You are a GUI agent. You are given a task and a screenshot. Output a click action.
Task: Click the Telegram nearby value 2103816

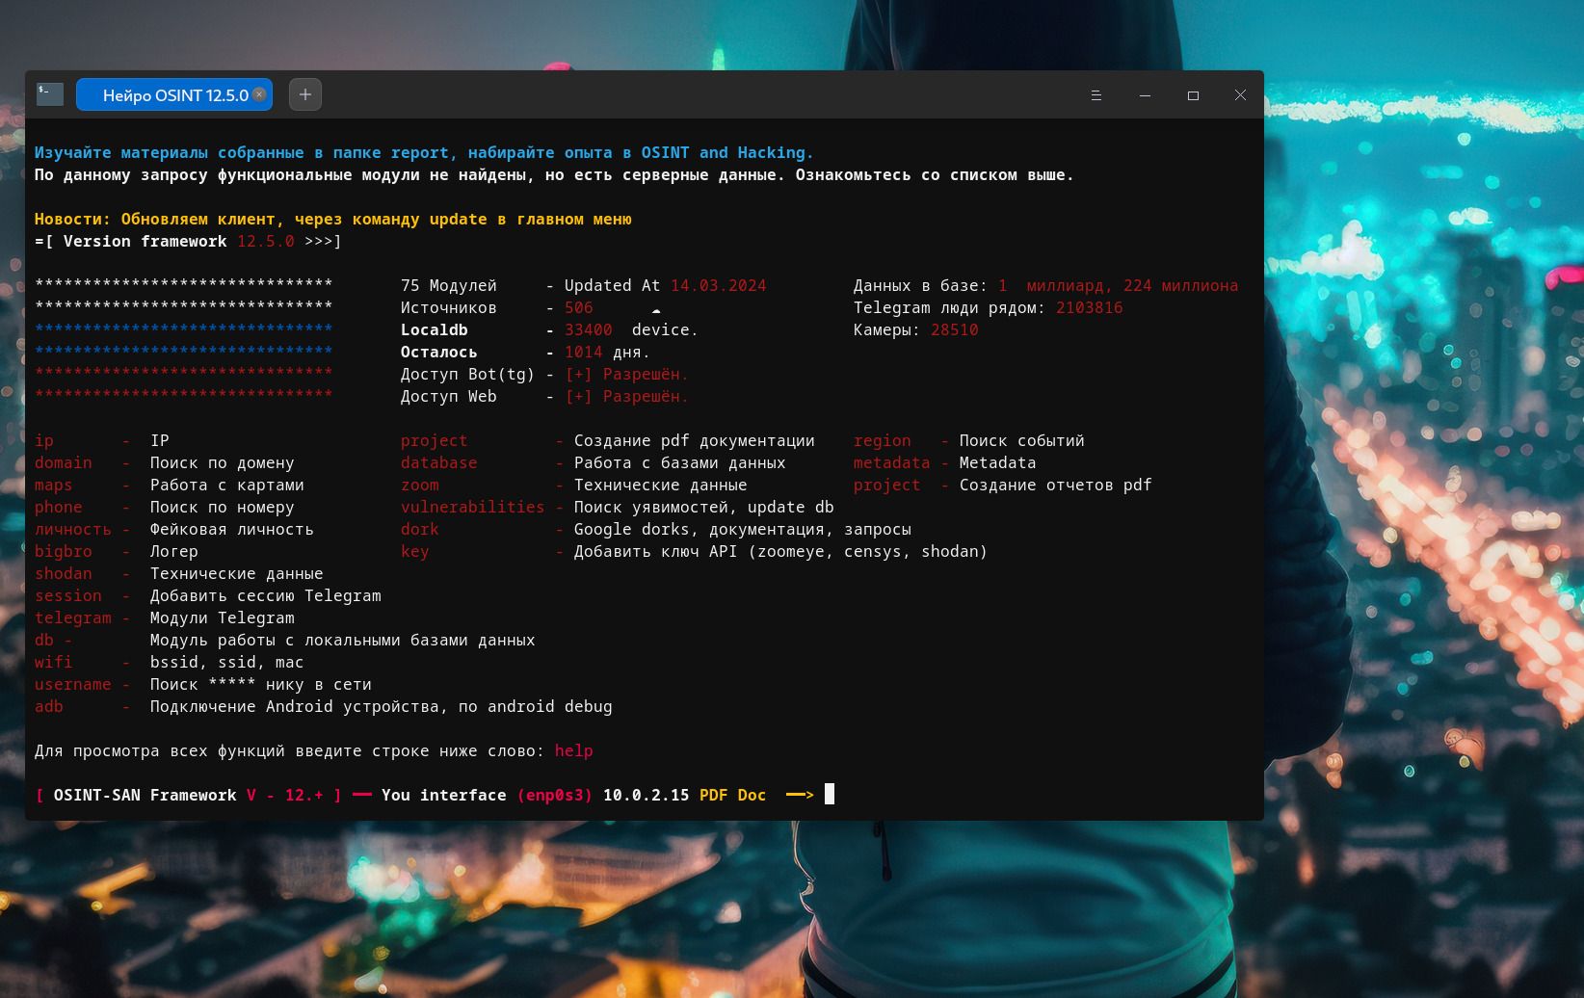(1090, 307)
